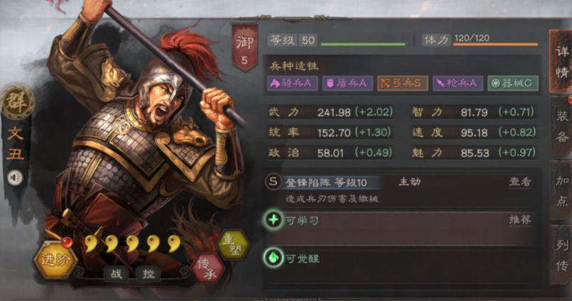Open the 重塑 hexagon icon
This screenshot has width=572, height=301.
coord(232,244)
